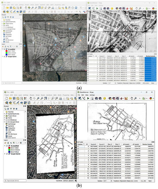
Task: Click New Project blank page icon in lower QGIS
Action: [7, 98]
